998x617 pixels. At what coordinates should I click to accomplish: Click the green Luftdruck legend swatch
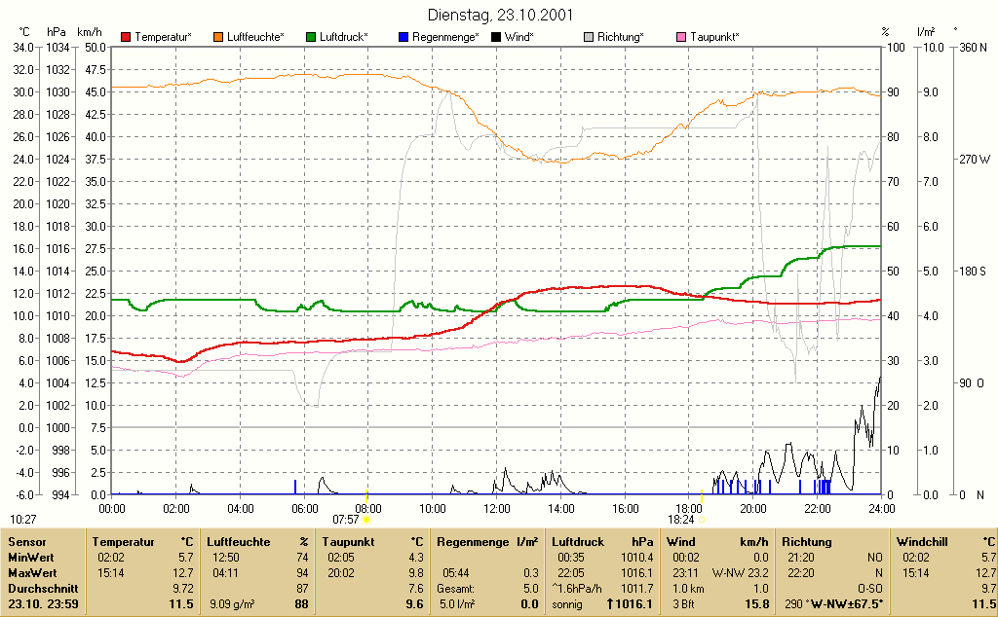[x=311, y=38]
